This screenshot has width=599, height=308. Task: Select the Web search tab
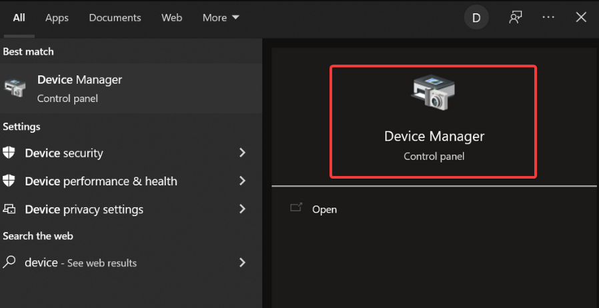pyautogui.click(x=171, y=18)
